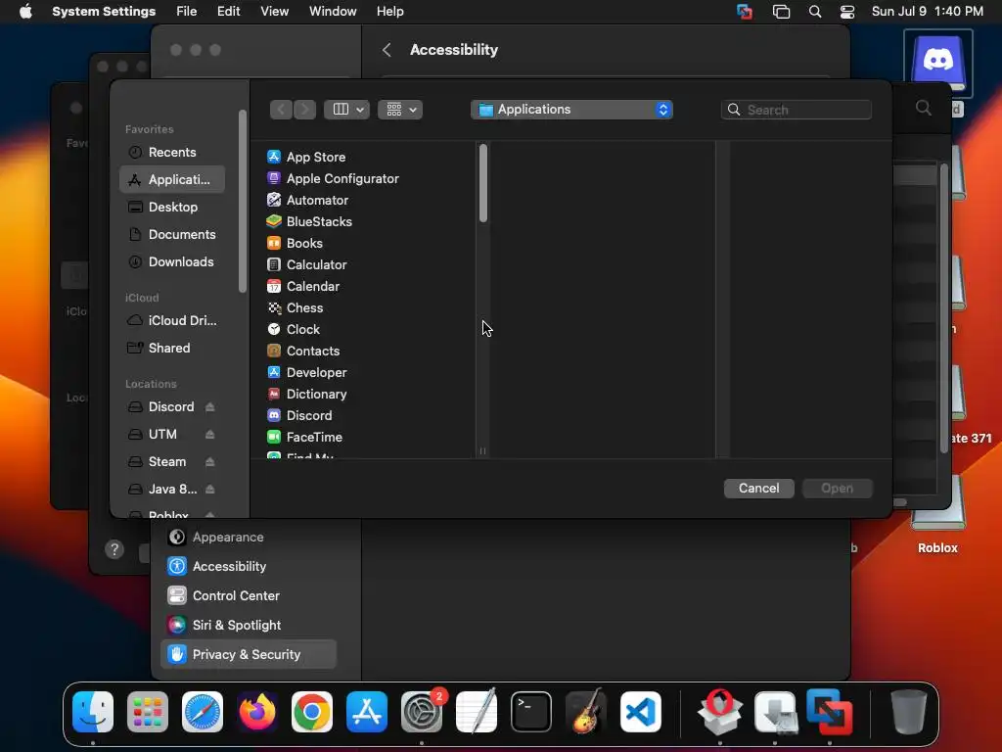Open Downloads in the sidebar
This screenshot has width=1002, height=752.
tap(172, 262)
